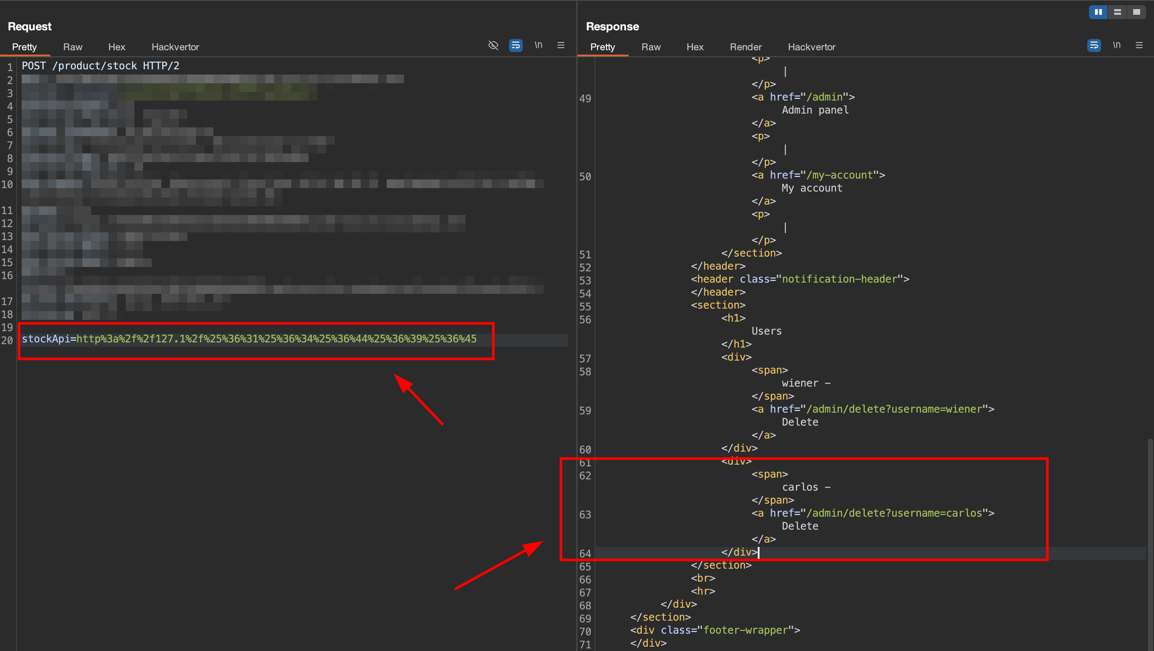Select combined tabbed layout icon
Image resolution: width=1154 pixels, height=651 pixels.
tap(1137, 12)
